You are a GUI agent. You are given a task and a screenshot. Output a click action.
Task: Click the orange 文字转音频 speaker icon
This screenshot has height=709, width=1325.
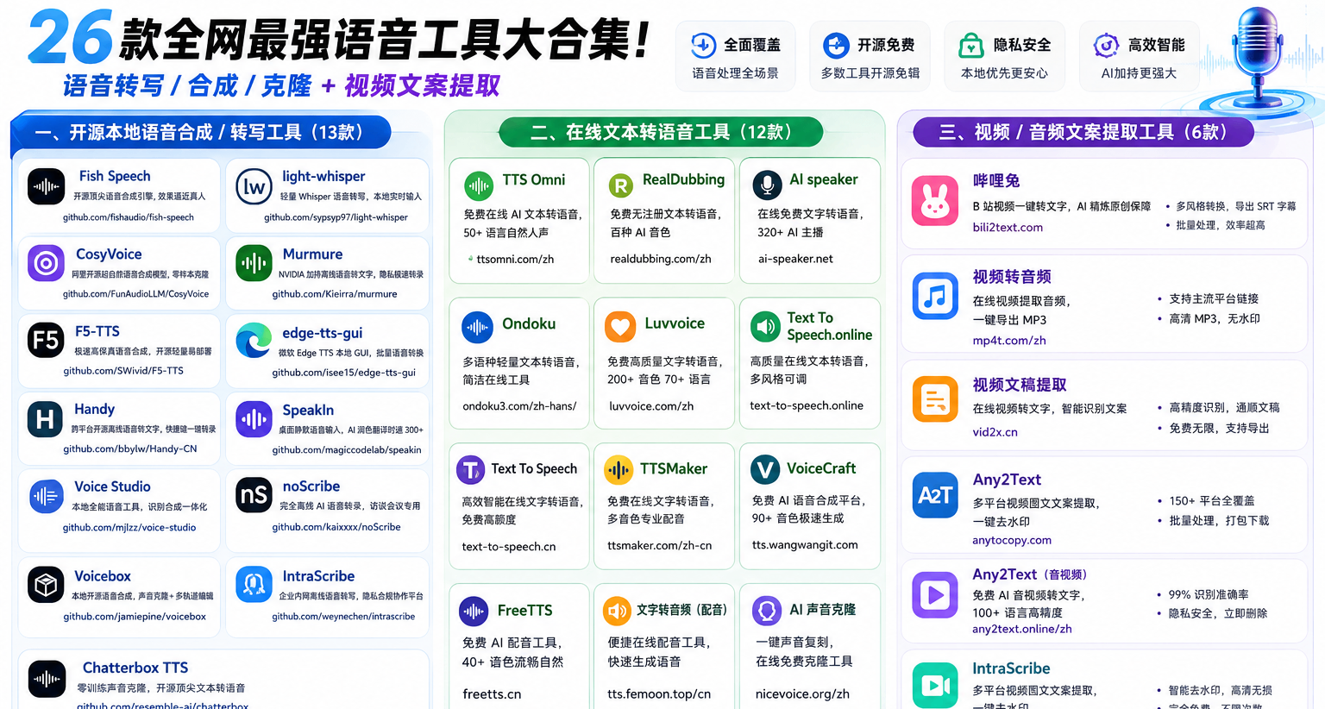point(617,612)
